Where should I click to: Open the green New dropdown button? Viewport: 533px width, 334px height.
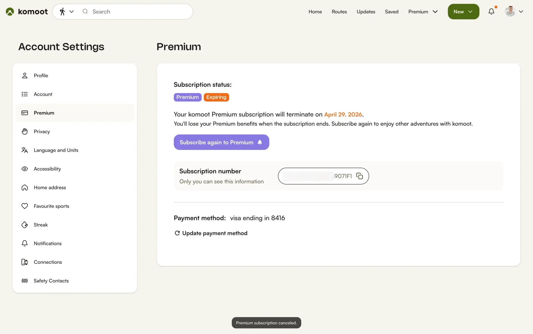[463, 12]
